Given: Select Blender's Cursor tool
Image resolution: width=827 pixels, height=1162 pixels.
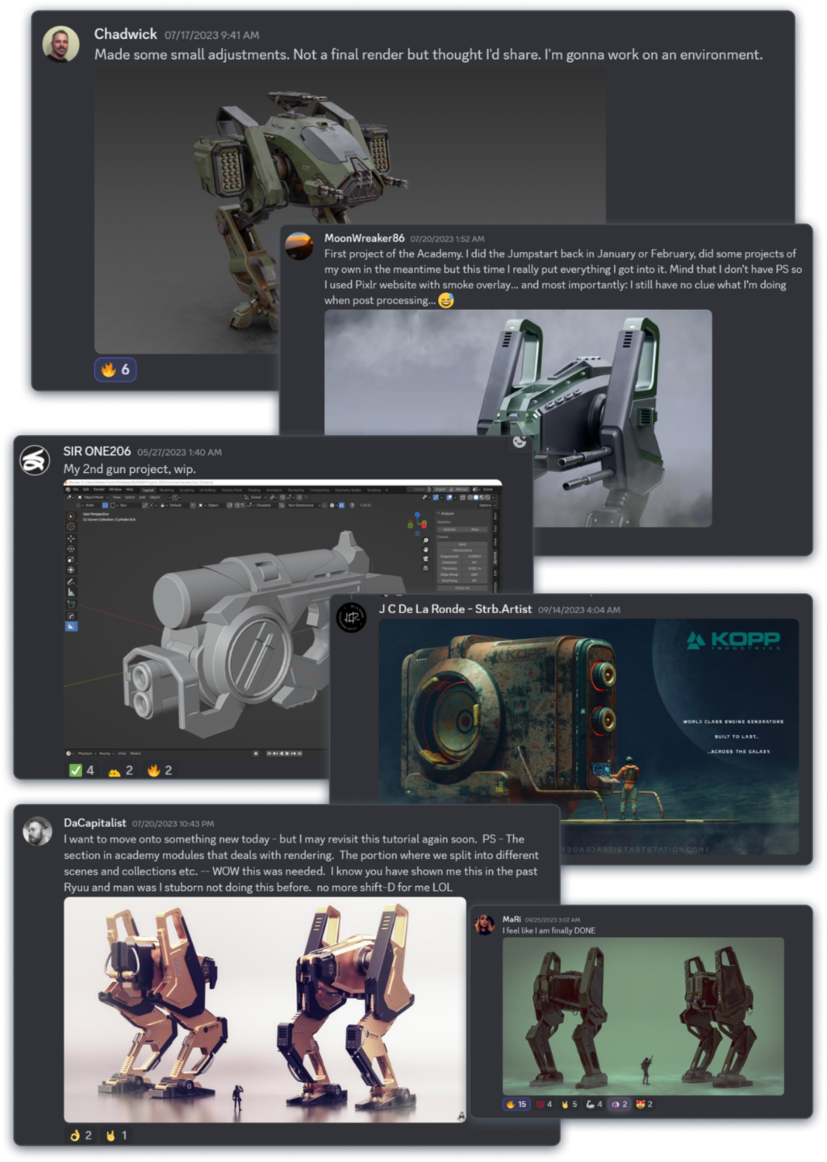Looking at the screenshot, I should [x=71, y=526].
